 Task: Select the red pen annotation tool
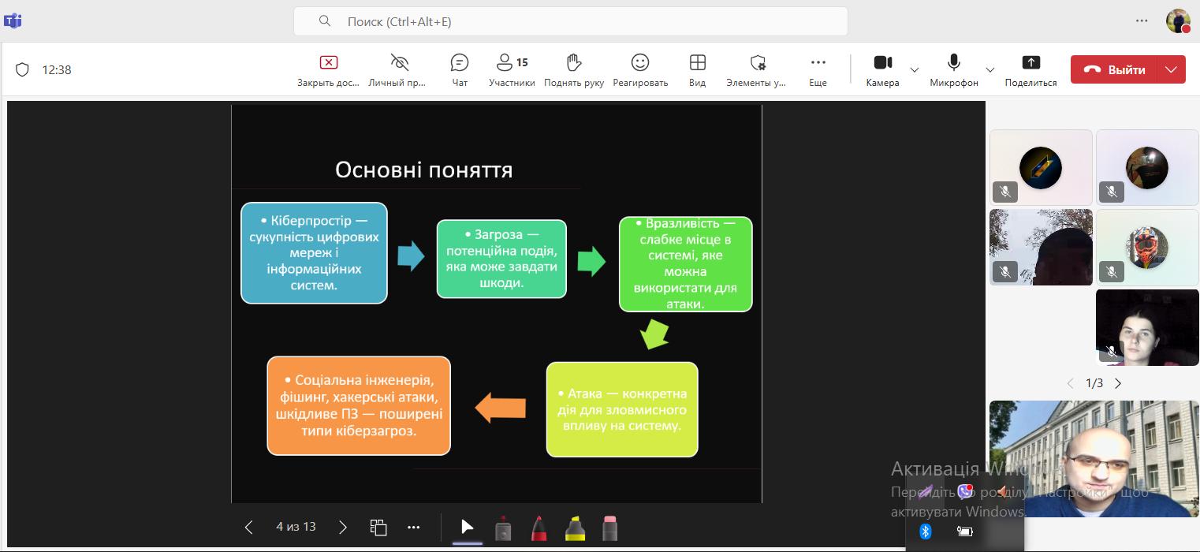539,528
